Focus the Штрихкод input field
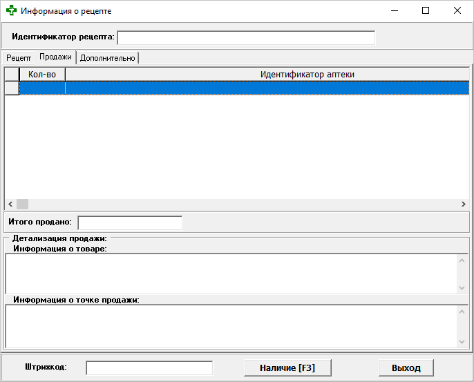 point(140,367)
